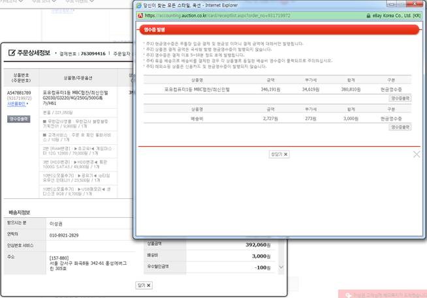Image resolution: width=427 pixels, height=298 pixels.
Task: Click the Internet Explorer logo in popup title bar
Action: point(139,5)
